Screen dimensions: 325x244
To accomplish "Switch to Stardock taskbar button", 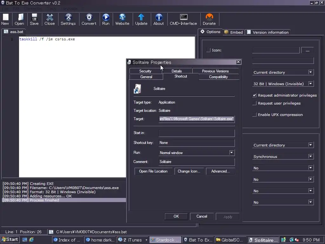I will pyautogui.click(x=165, y=240).
